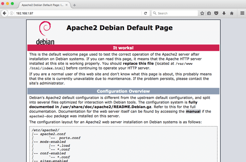
Task: Click the *.load tree entry
Action: [x=64, y=146]
